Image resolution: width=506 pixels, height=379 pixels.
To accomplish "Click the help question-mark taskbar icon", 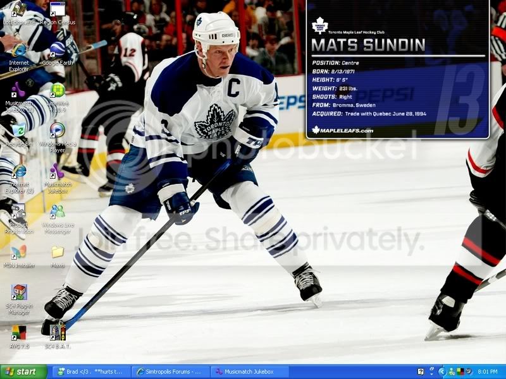I will pyautogui.click(x=421, y=372).
